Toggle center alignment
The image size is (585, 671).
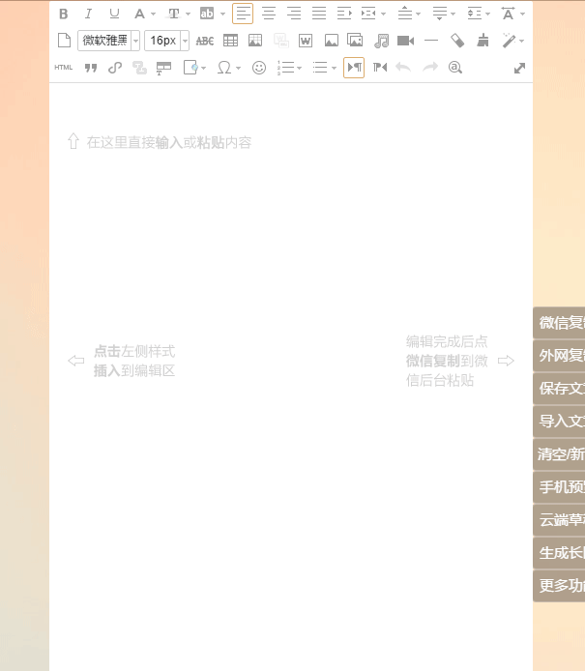tap(268, 14)
